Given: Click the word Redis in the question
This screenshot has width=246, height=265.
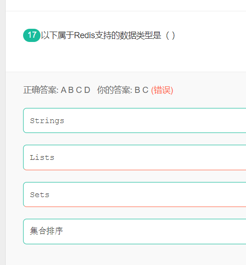Looking at the screenshot, I should (x=84, y=35).
